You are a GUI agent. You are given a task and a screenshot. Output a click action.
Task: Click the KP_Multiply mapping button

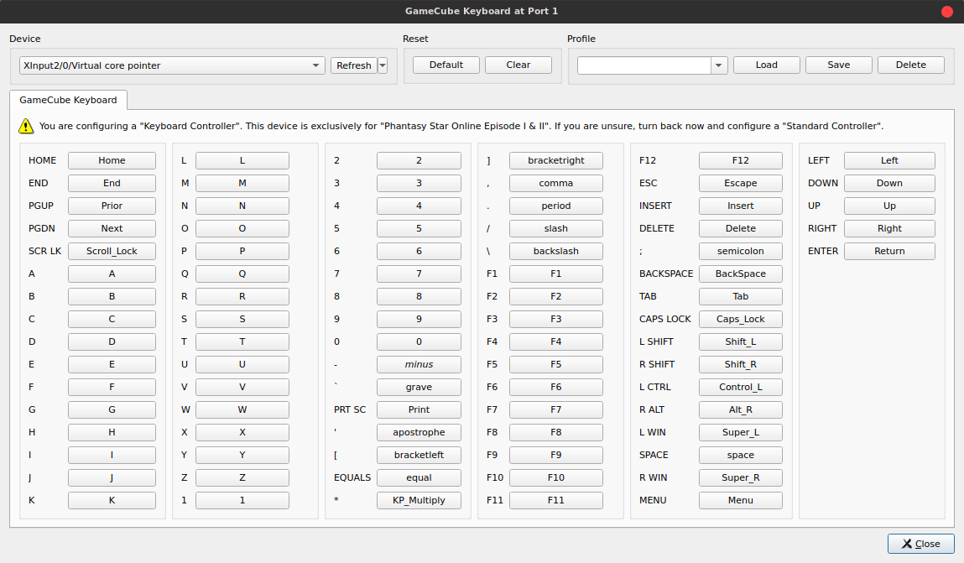point(419,500)
